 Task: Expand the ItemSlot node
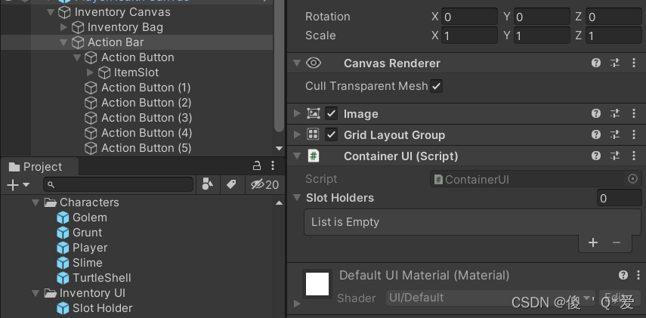point(90,73)
